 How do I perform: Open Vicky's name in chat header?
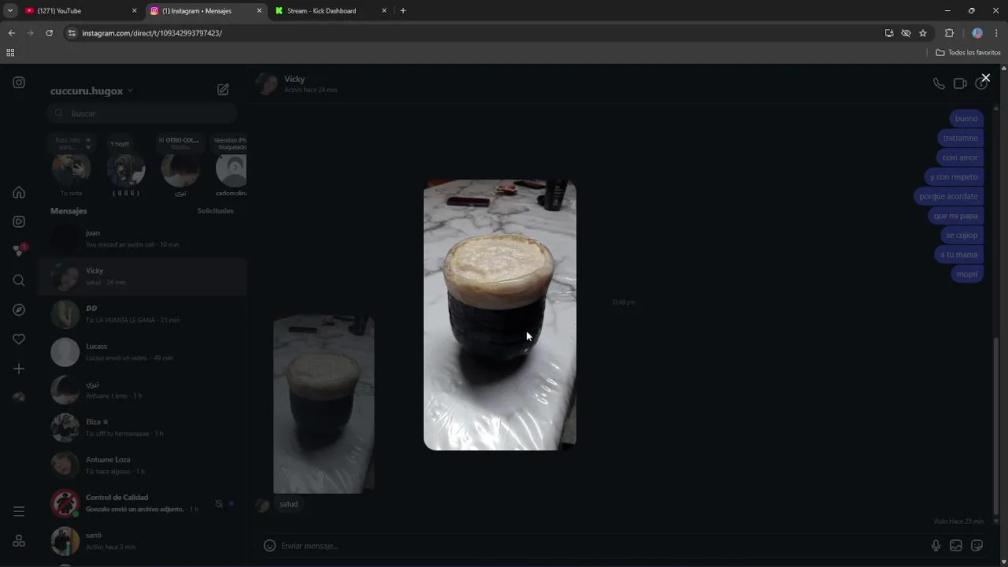pyautogui.click(x=295, y=79)
